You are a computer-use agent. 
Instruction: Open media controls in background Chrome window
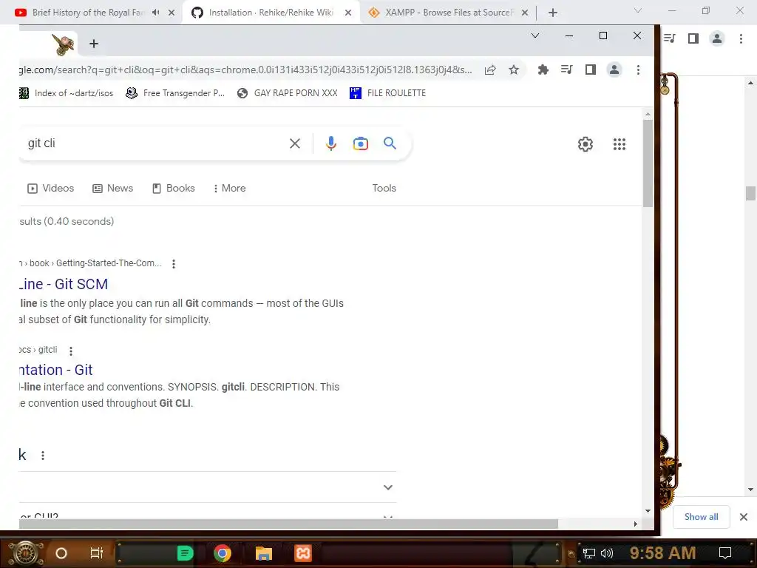coord(669,38)
